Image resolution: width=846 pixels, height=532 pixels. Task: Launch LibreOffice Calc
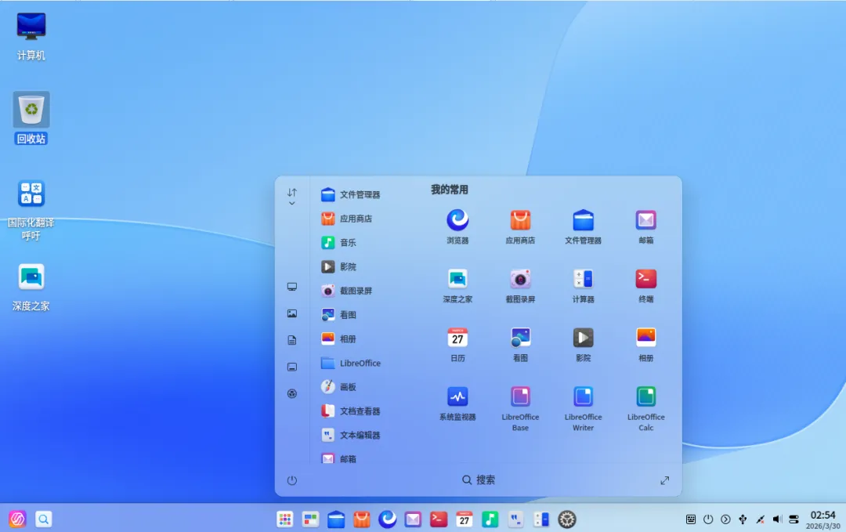click(645, 408)
